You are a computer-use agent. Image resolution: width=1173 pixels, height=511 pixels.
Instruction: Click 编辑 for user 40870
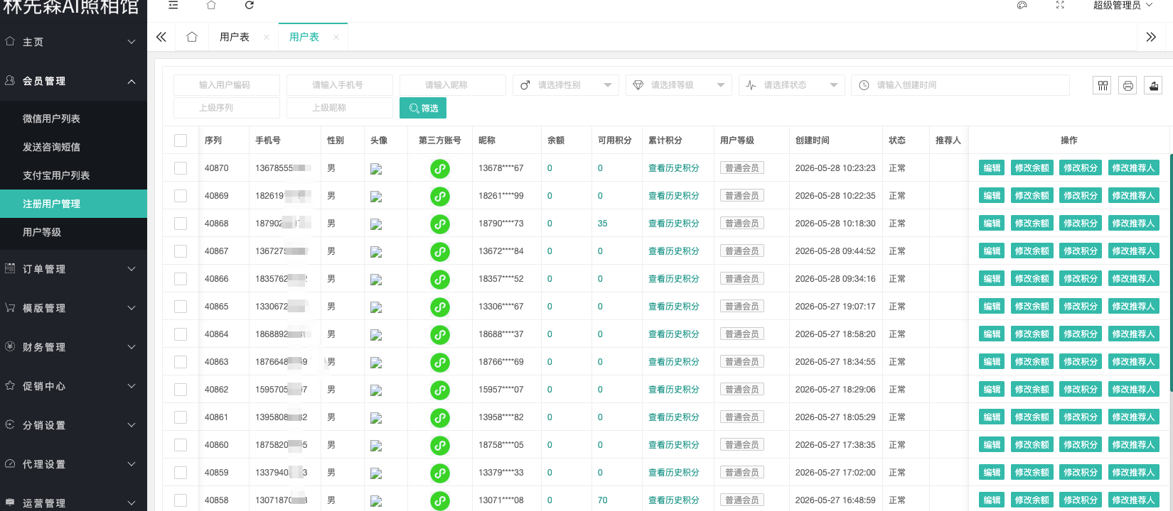tap(992, 168)
